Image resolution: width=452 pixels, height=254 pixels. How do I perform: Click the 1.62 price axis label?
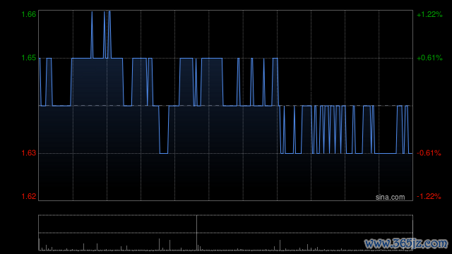[x=29, y=196]
